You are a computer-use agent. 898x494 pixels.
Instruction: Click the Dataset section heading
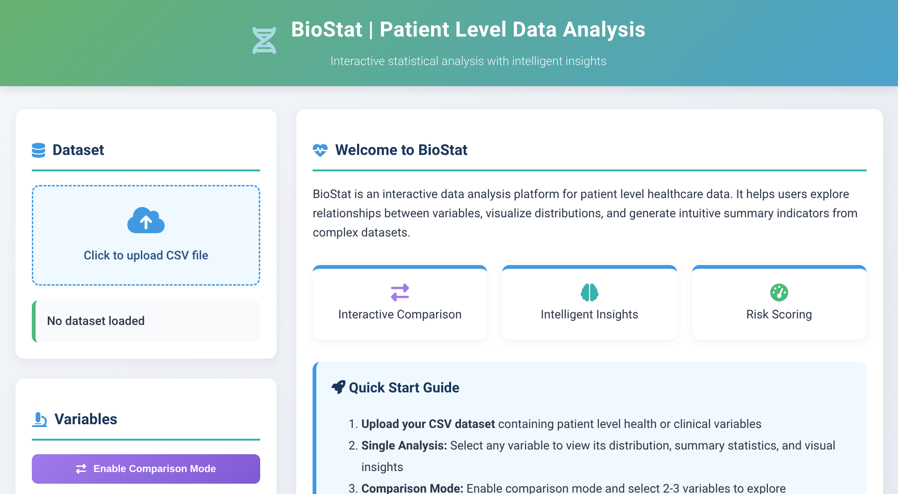click(x=78, y=150)
